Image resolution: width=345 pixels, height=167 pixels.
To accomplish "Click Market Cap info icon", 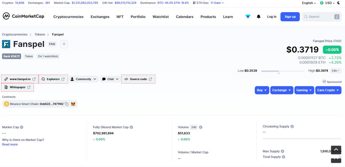I will (22, 127).
